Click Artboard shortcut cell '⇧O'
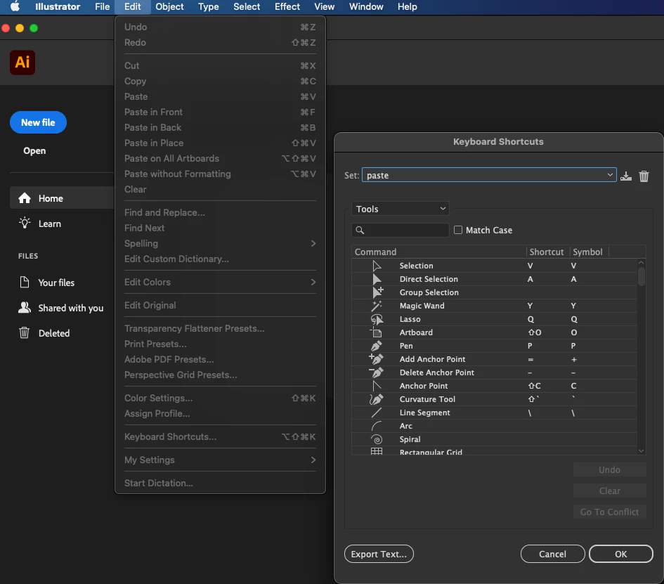 (535, 332)
